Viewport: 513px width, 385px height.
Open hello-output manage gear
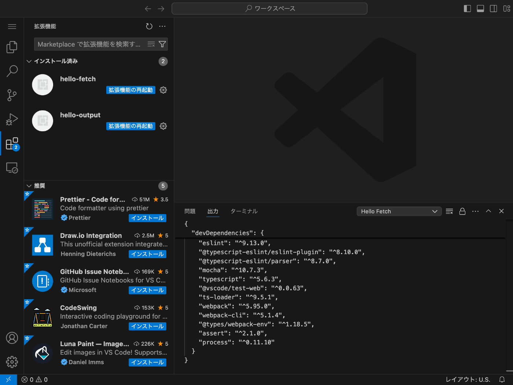[163, 126]
